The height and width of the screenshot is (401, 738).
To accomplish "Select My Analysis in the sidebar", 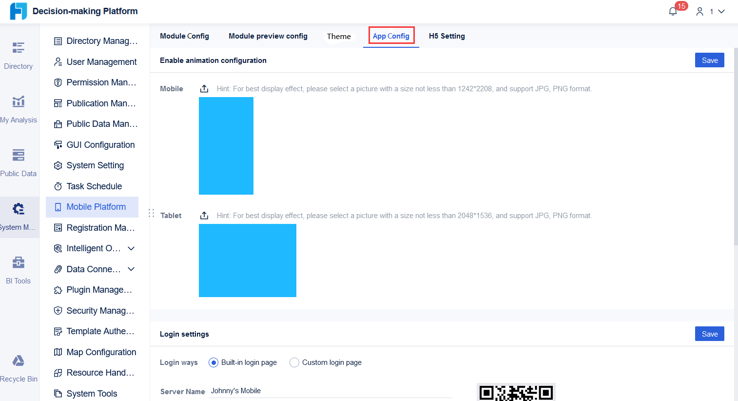I will pyautogui.click(x=18, y=110).
